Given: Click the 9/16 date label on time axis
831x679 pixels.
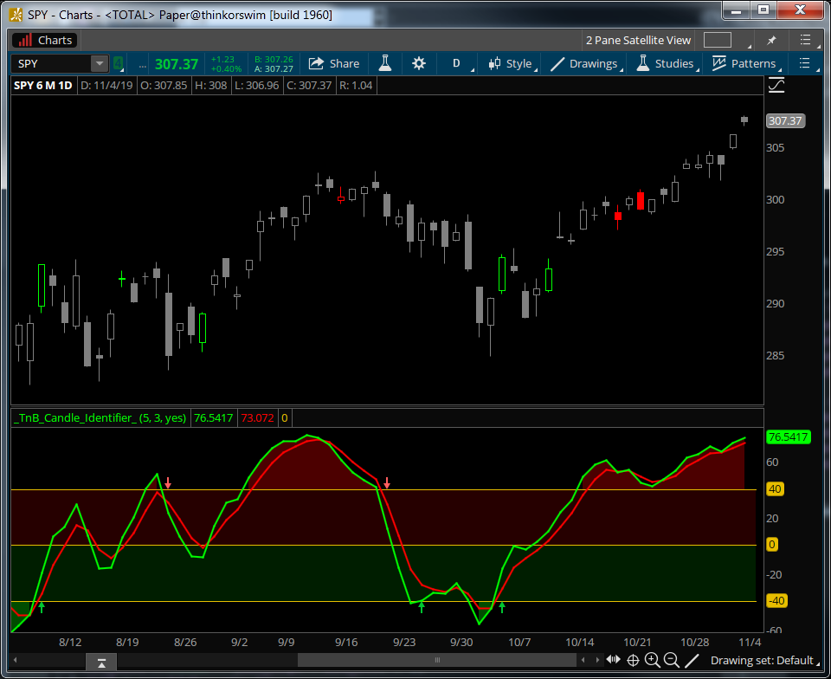Looking at the screenshot, I should 346,643.
